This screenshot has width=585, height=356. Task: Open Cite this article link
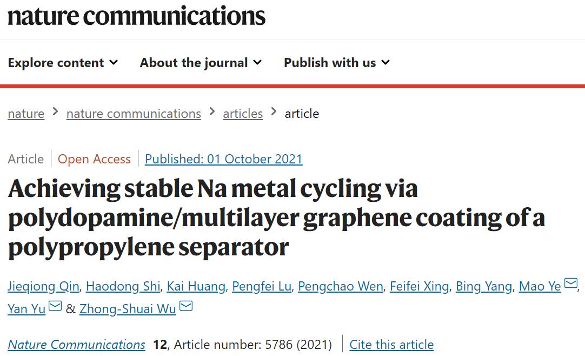click(391, 345)
